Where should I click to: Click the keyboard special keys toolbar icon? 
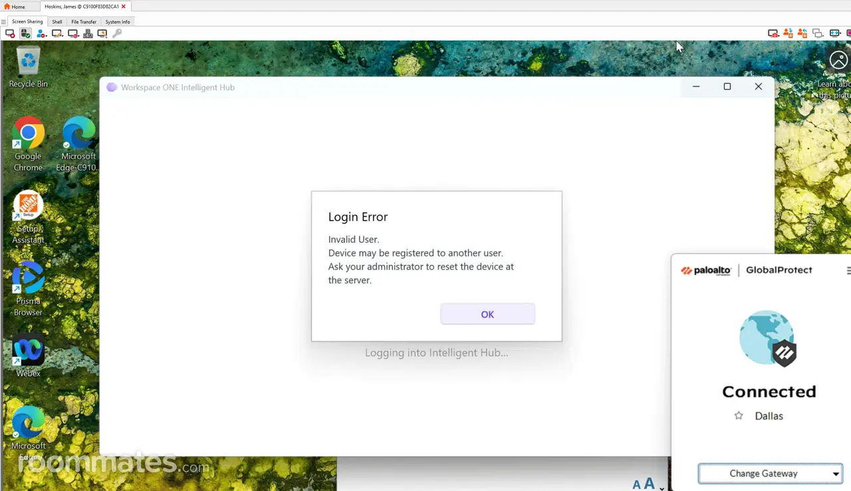coord(88,33)
